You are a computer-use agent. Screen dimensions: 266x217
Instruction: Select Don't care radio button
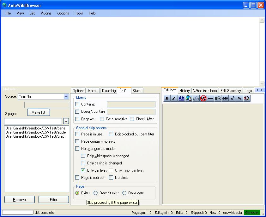[x=124, y=193]
